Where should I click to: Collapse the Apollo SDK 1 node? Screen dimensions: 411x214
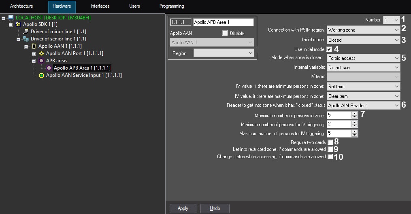tap(11, 25)
